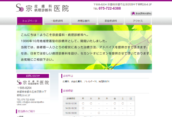Open the 美容皮膚科 navigation tab
Viewport: 172px width, 117px height.
tap(111, 21)
